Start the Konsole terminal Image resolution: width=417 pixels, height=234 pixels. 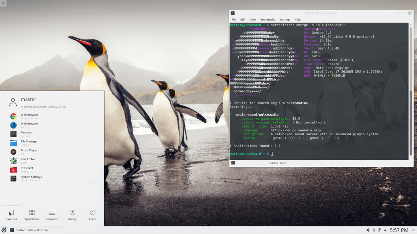point(27,134)
